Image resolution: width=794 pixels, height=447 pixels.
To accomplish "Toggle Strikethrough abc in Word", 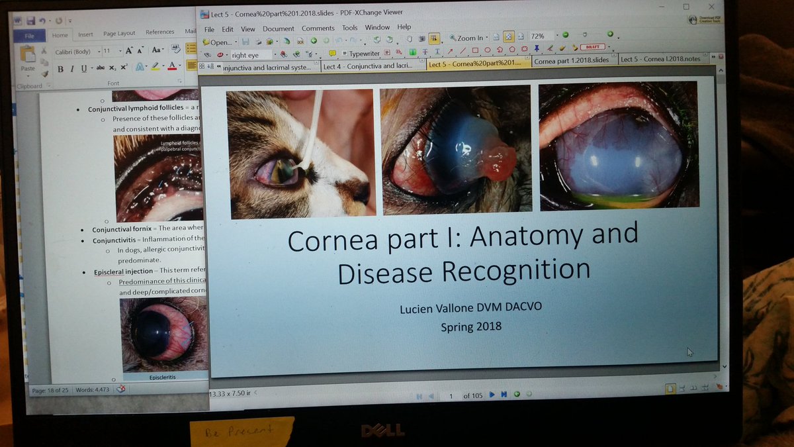I will (101, 68).
